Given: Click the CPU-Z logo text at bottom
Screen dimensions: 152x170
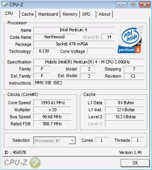Looking at the screenshot, I should point(16,163).
